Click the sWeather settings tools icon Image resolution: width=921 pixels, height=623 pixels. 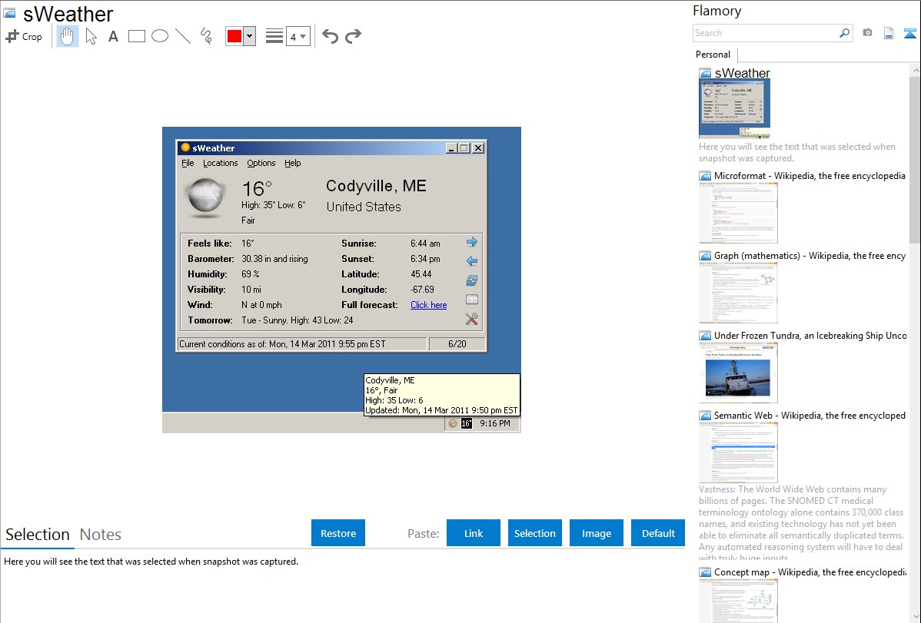pos(472,319)
